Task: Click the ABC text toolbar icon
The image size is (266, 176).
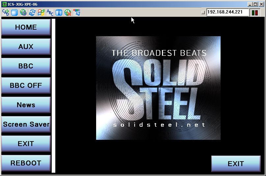Action: [x=50, y=13]
